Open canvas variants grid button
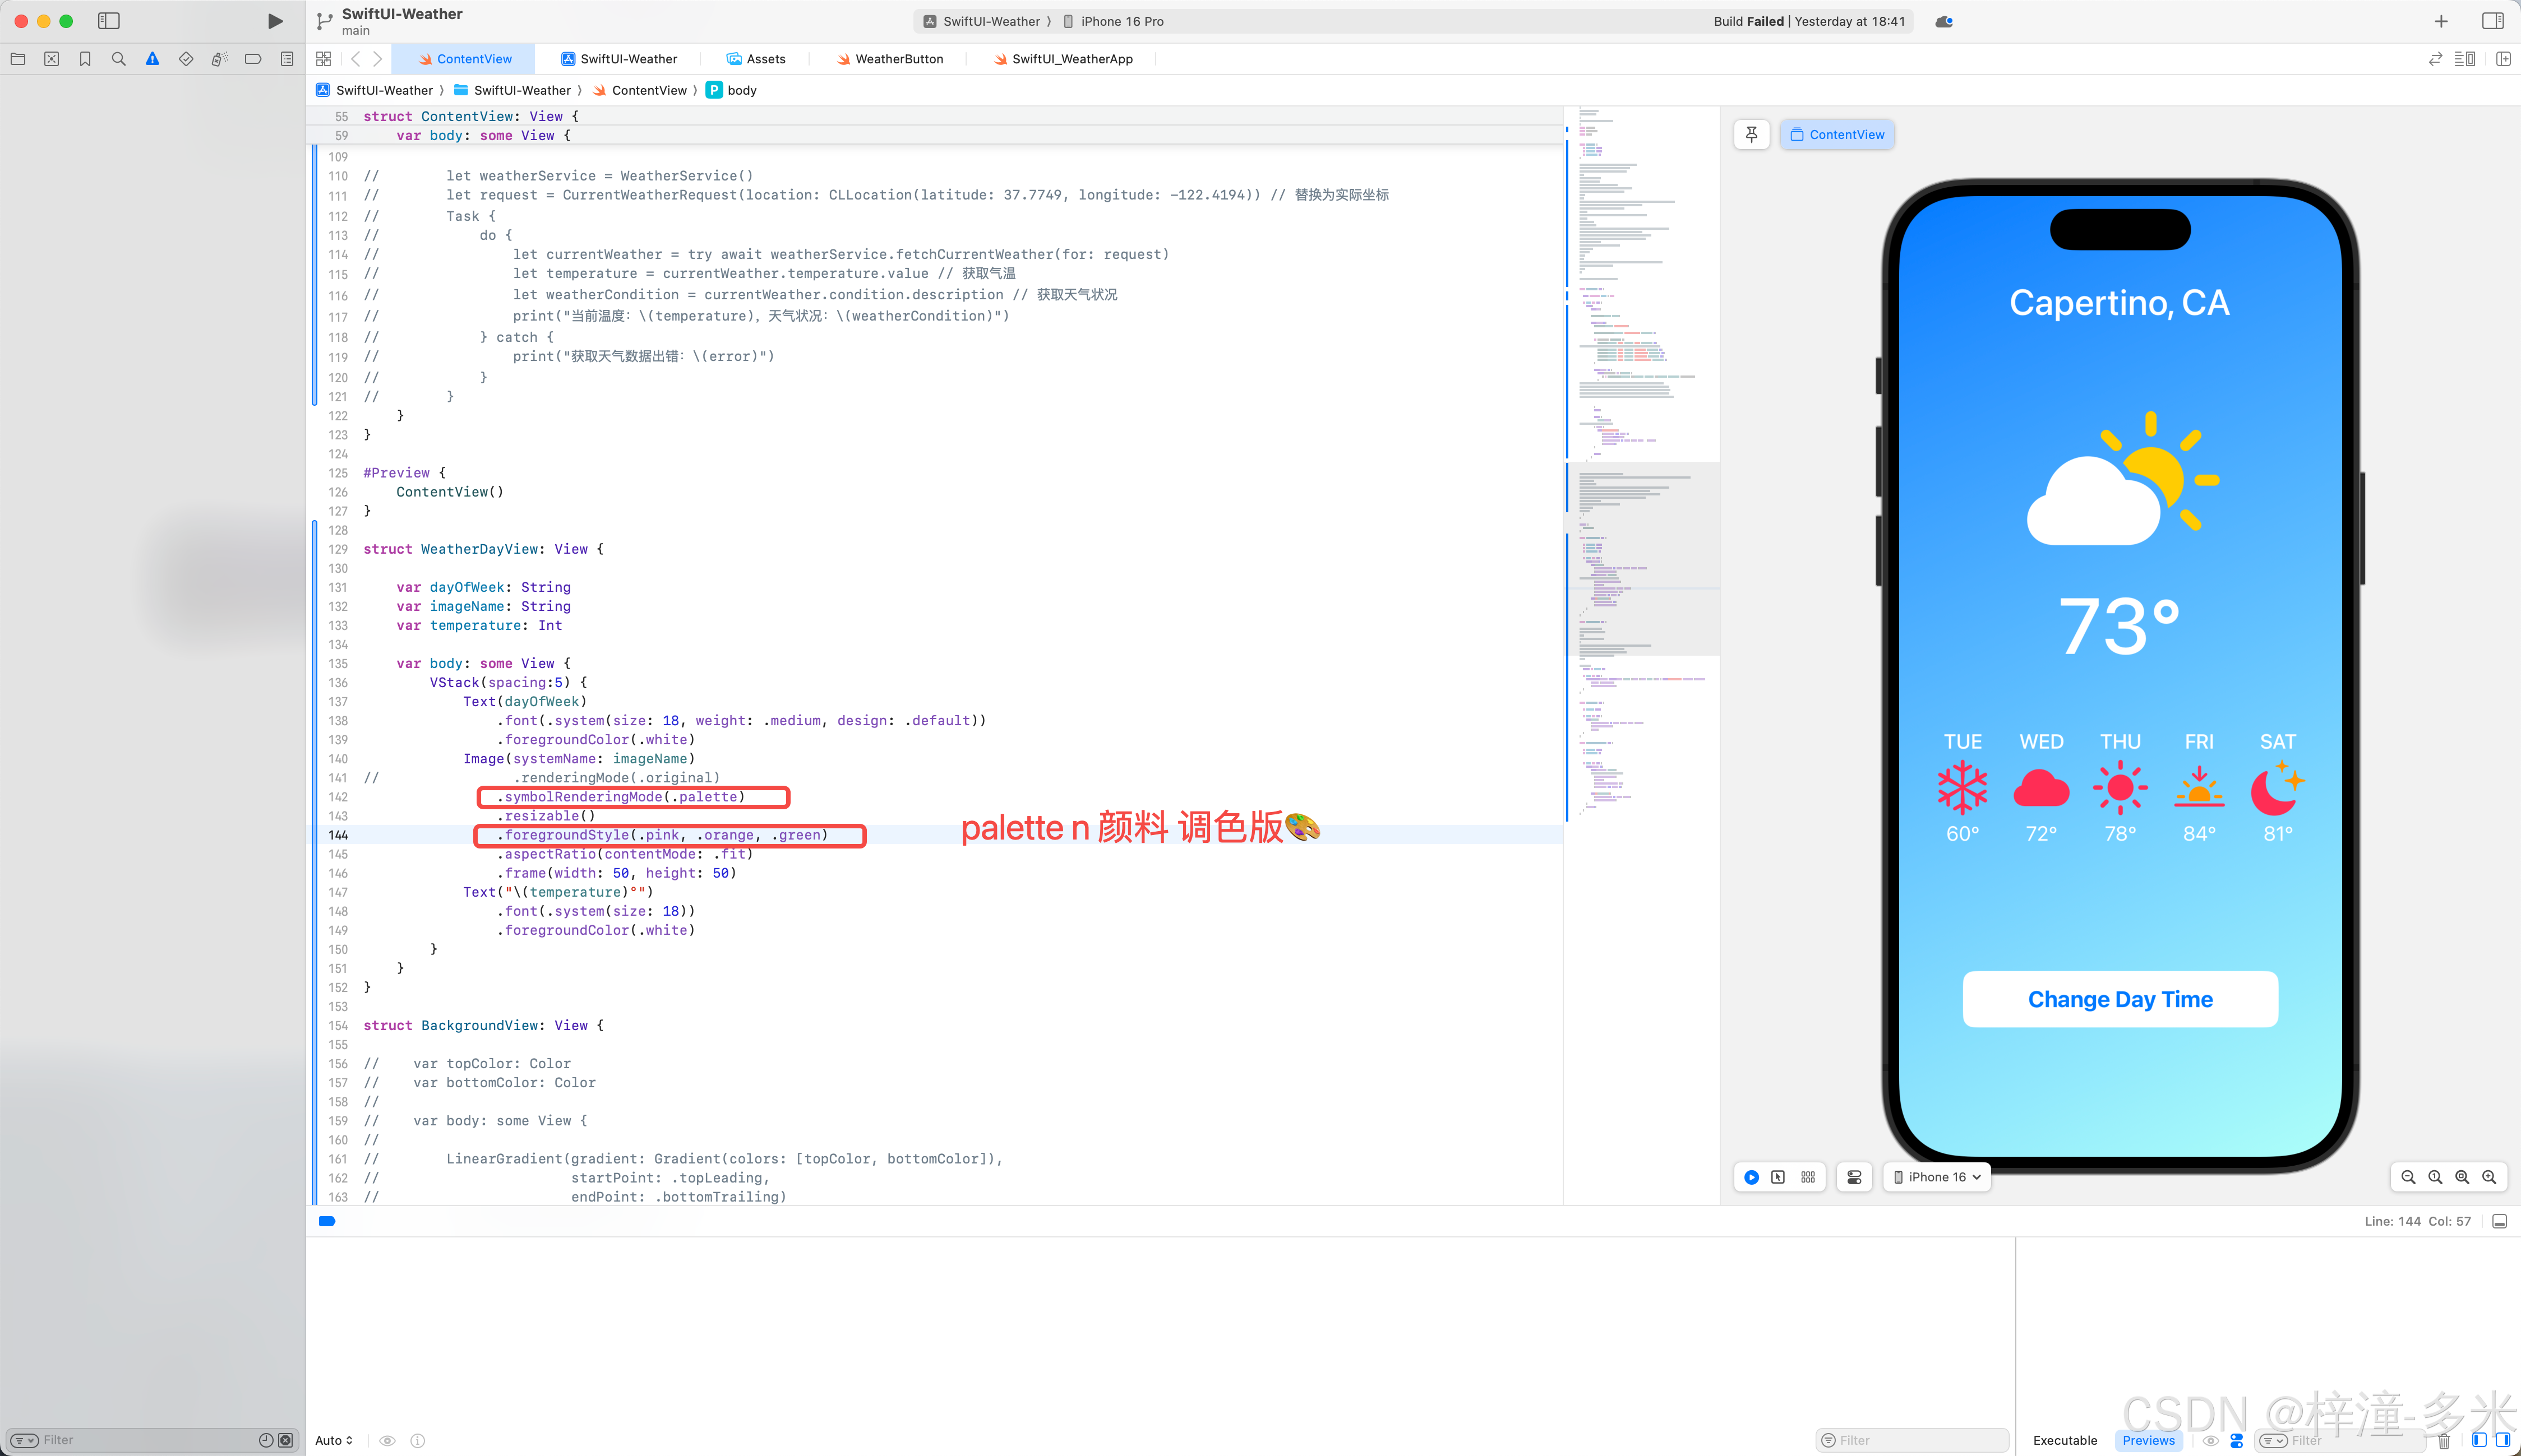 click(x=1808, y=1177)
